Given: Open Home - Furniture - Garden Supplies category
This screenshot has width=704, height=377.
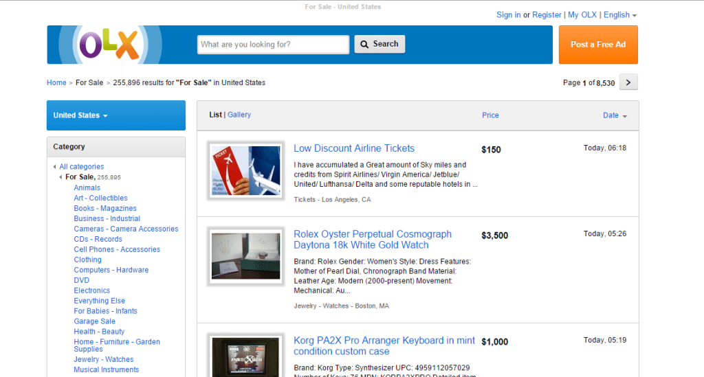Looking at the screenshot, I should point(117,345).
